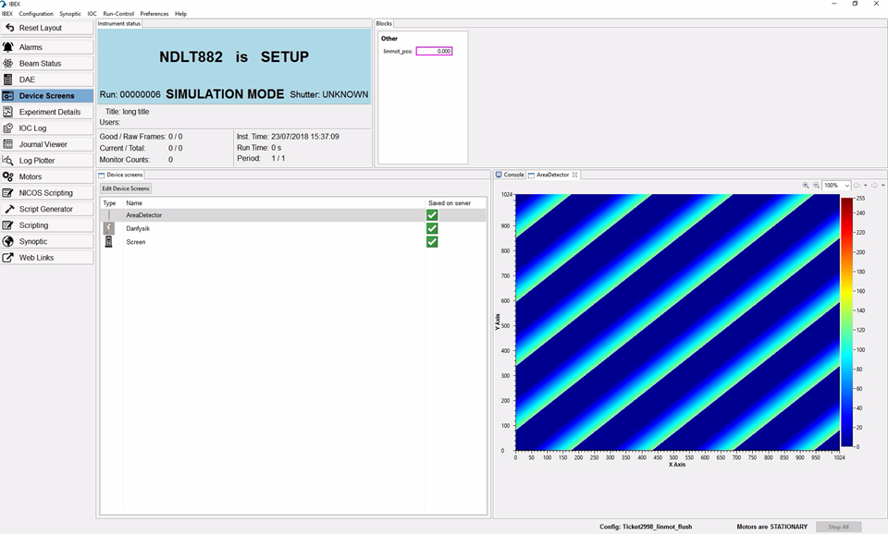This screenshot has width=888, height=534.
Task: Expand forward arrow history dropdown
Action: pos(882,185)
